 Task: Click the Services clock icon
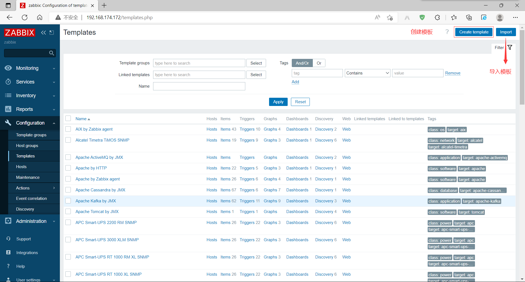8,82
